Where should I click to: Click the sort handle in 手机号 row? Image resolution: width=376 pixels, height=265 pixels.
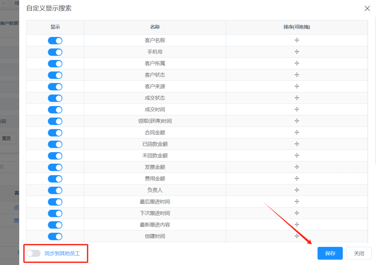click(297, 52)
